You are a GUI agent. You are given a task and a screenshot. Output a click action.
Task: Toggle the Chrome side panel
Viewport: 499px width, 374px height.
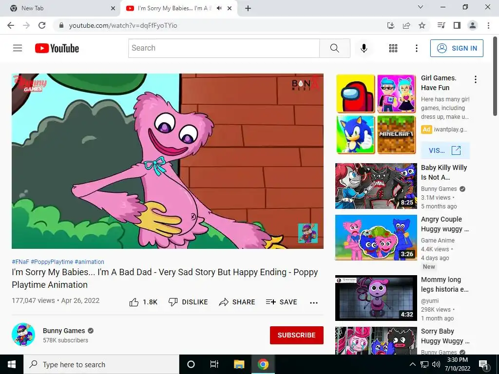pos(457,25)
